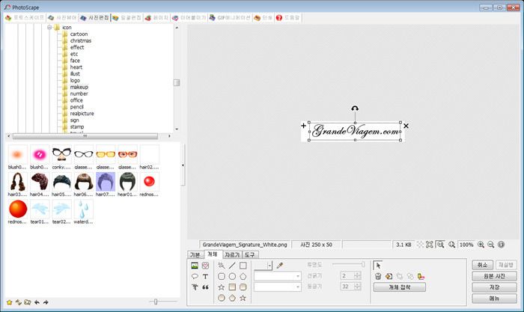
Task: Click the eyedropper color picker icon
Action: [x=280, y=266]
